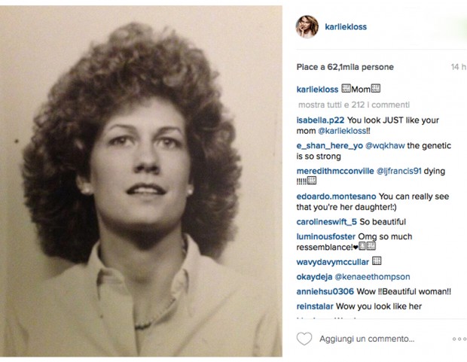Open karliekloss username in post header

[346, 27]
